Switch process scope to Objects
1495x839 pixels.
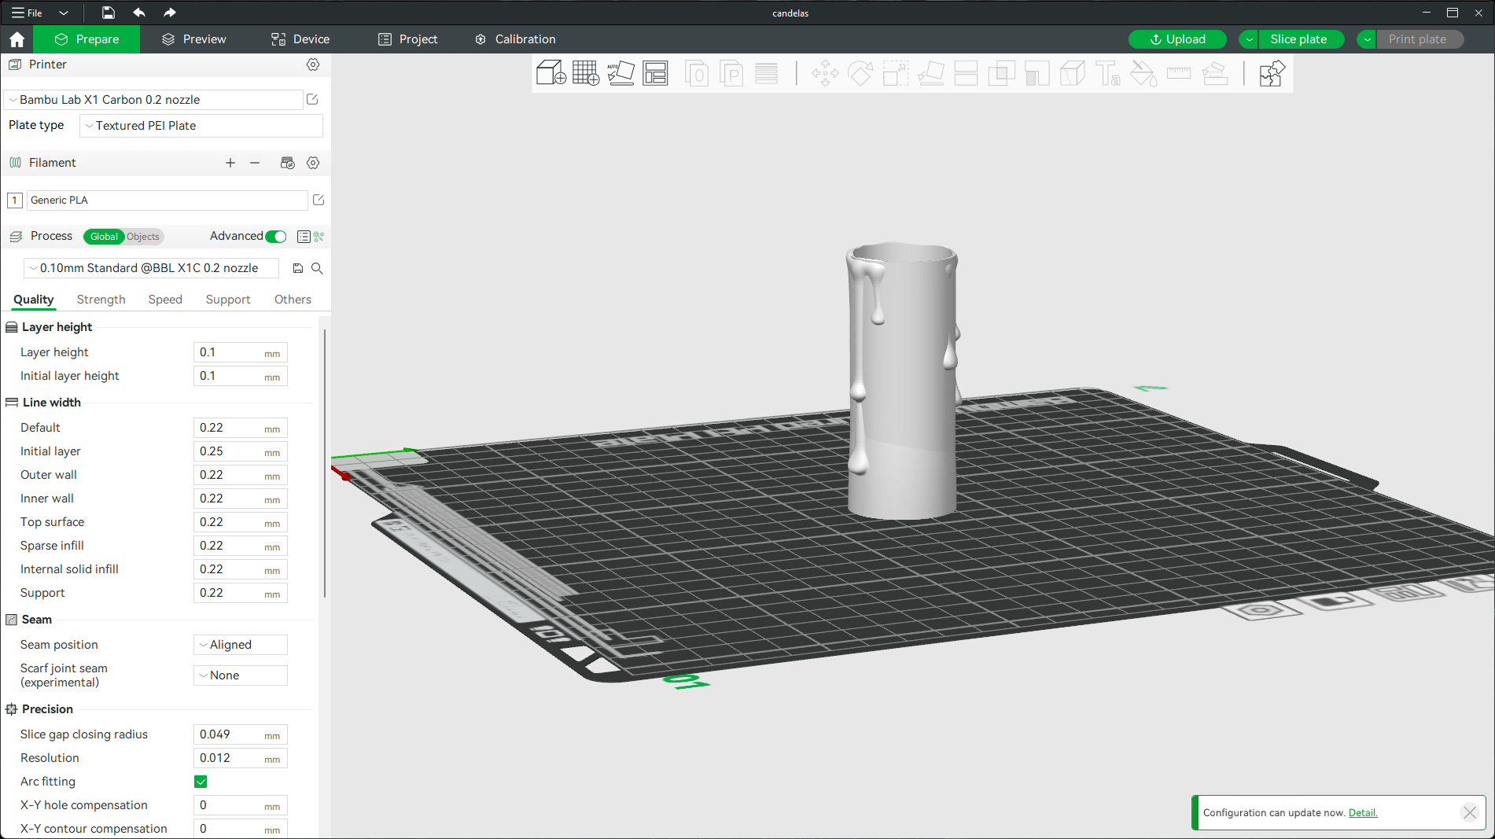(143, 237)
